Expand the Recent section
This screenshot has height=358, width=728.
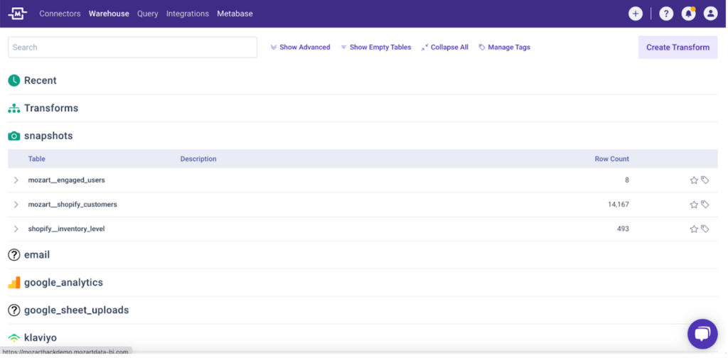41,80
